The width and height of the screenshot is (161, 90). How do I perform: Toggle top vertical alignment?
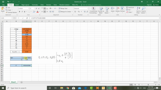click(42, 8)
